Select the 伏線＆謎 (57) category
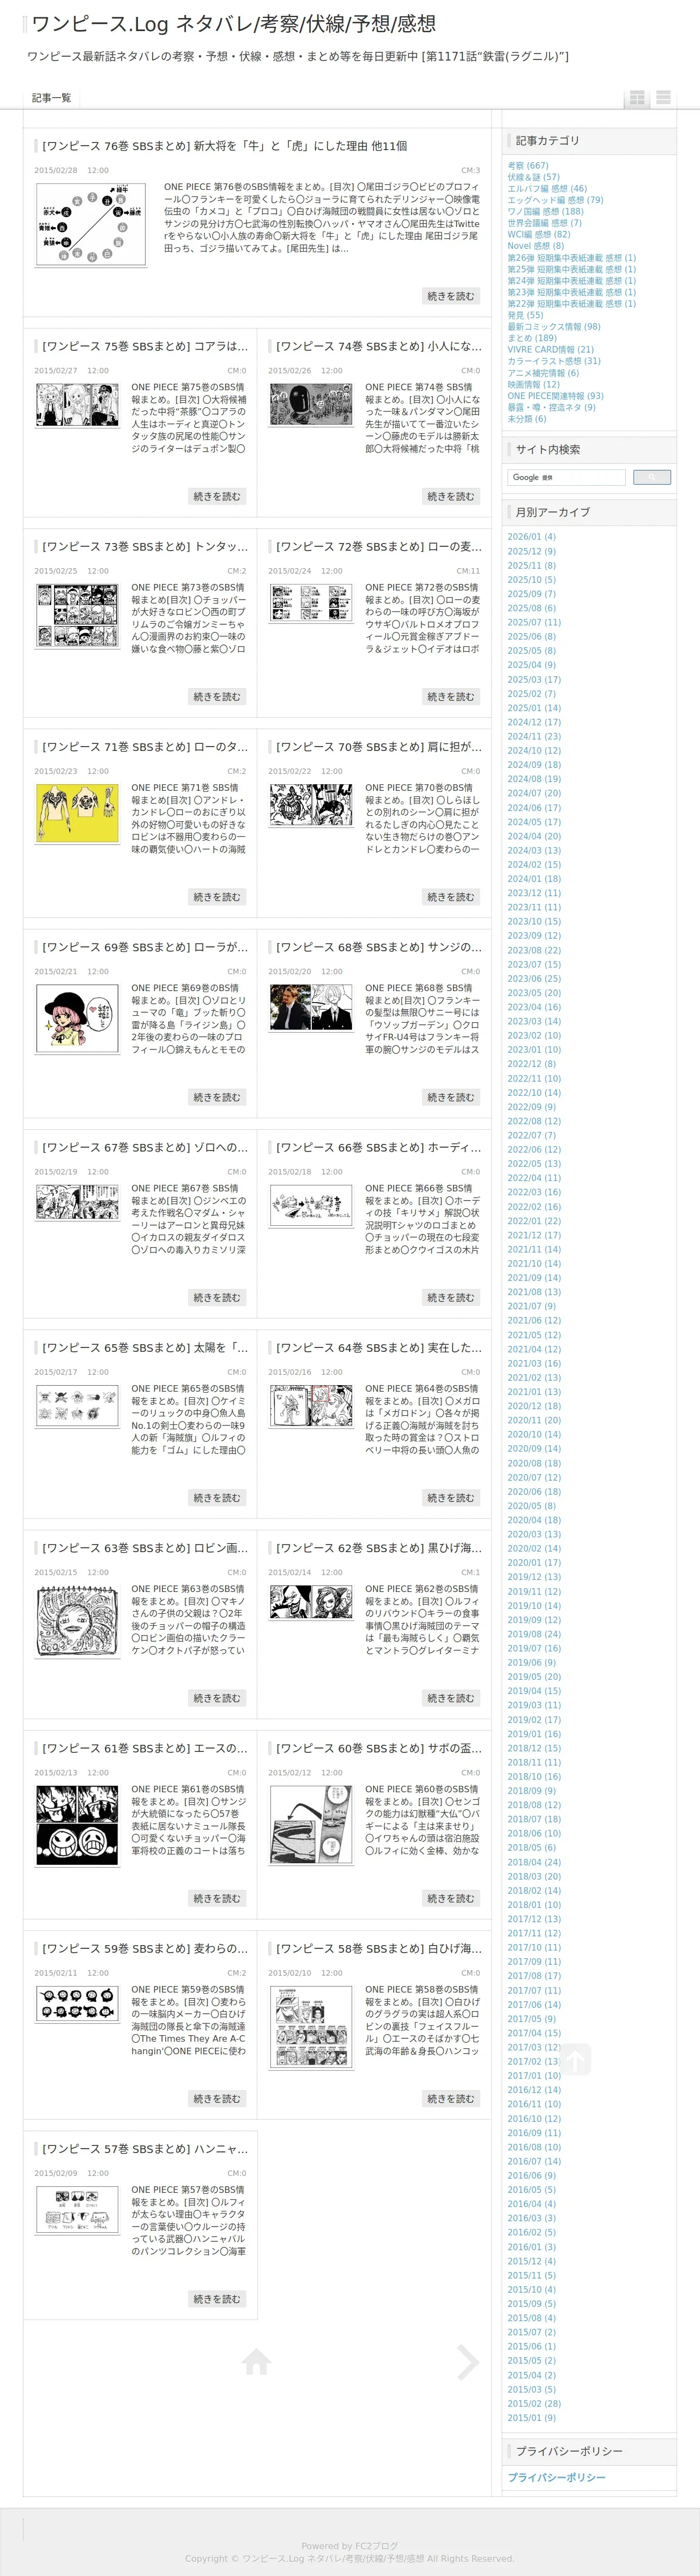 tap(533, 177)
